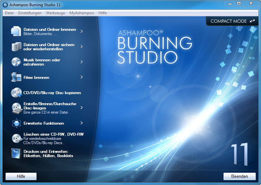
Task: Expand the Musik brennen oder extrahieren arrow
Action: point(82,62)
